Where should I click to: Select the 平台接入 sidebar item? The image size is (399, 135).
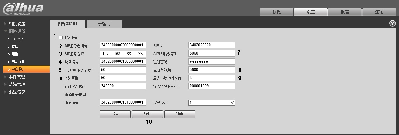pyautogui.click(x=26, y=69)
